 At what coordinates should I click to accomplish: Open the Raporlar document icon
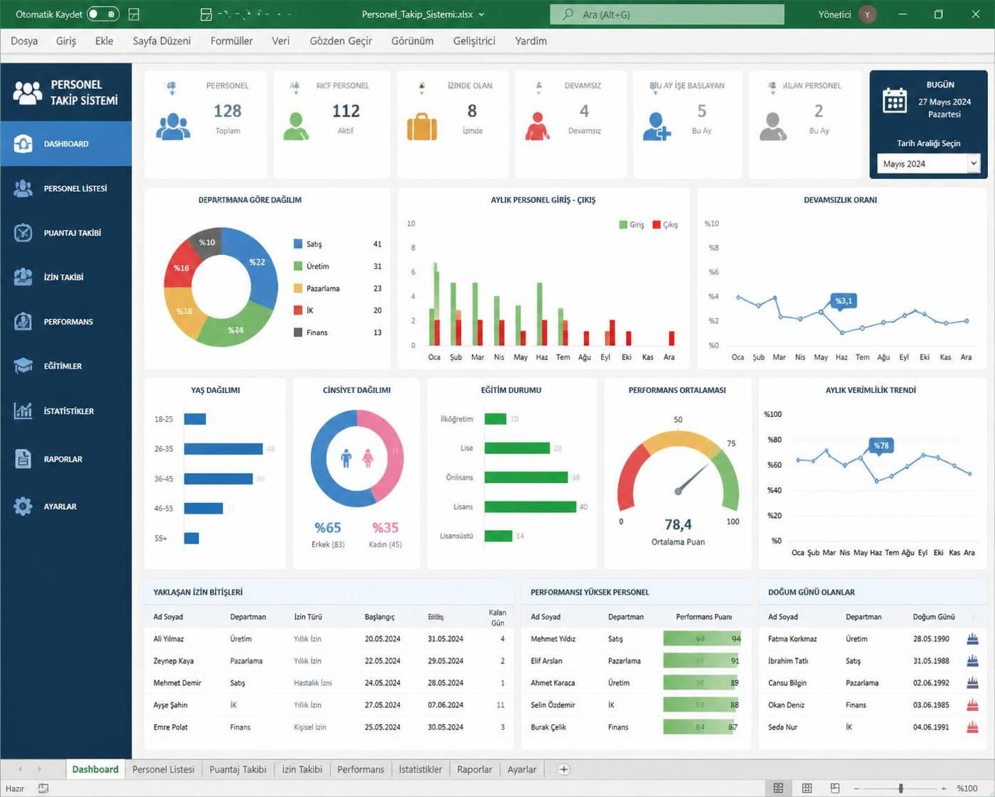23,459
